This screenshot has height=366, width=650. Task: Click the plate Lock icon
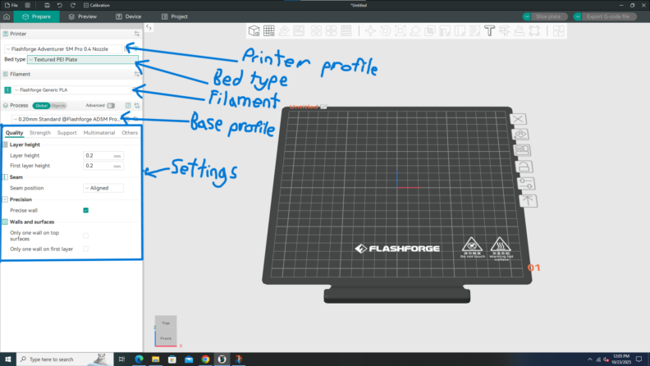coord(524,167)
